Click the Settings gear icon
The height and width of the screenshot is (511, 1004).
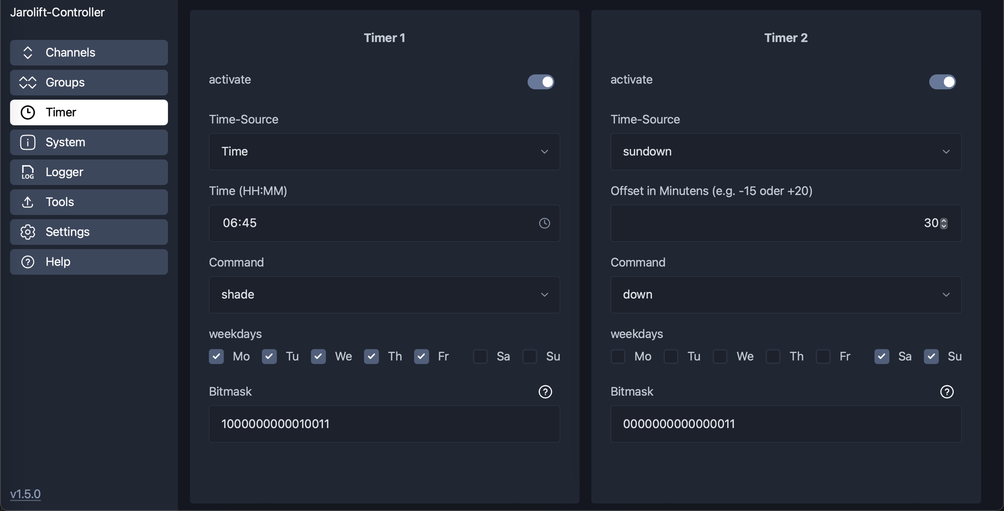click(28, 232)
